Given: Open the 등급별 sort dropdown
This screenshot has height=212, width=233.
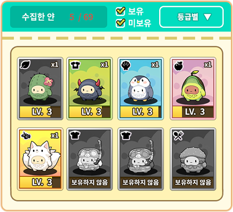Looking at the screenshot, I should [x=192, y=17].
